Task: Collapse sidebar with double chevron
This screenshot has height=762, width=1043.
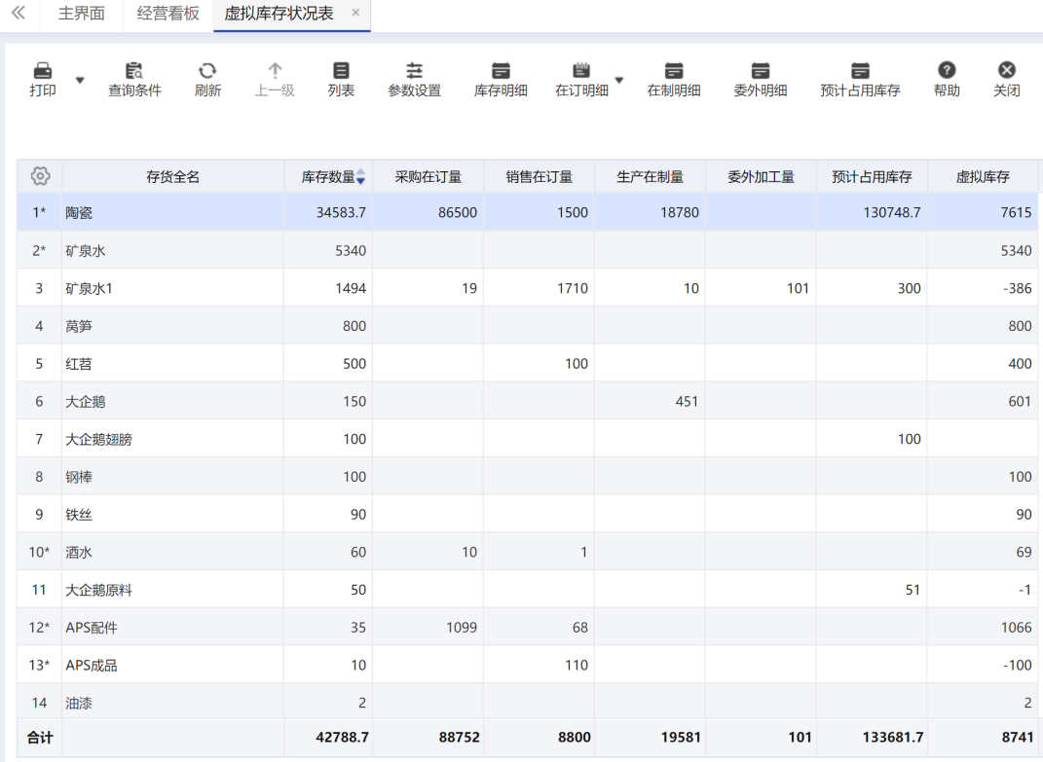Action: click(x=19, y=13)
